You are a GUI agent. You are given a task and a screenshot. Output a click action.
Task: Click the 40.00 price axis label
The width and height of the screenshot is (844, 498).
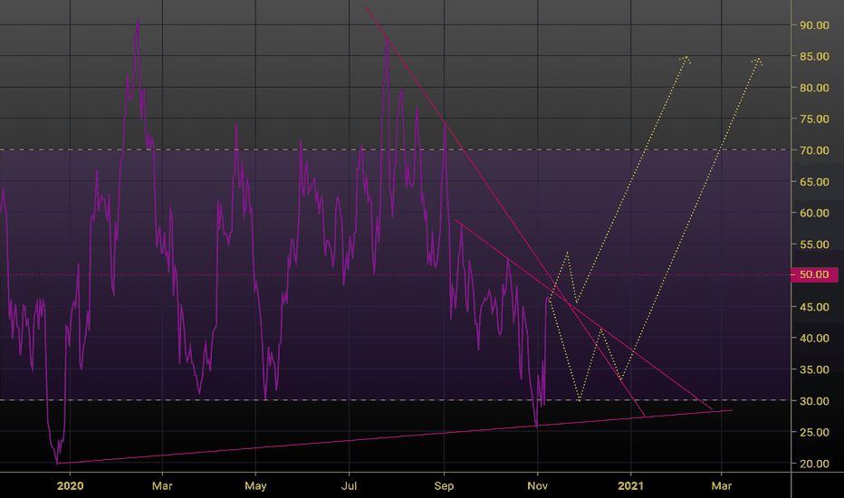[814, 338]
